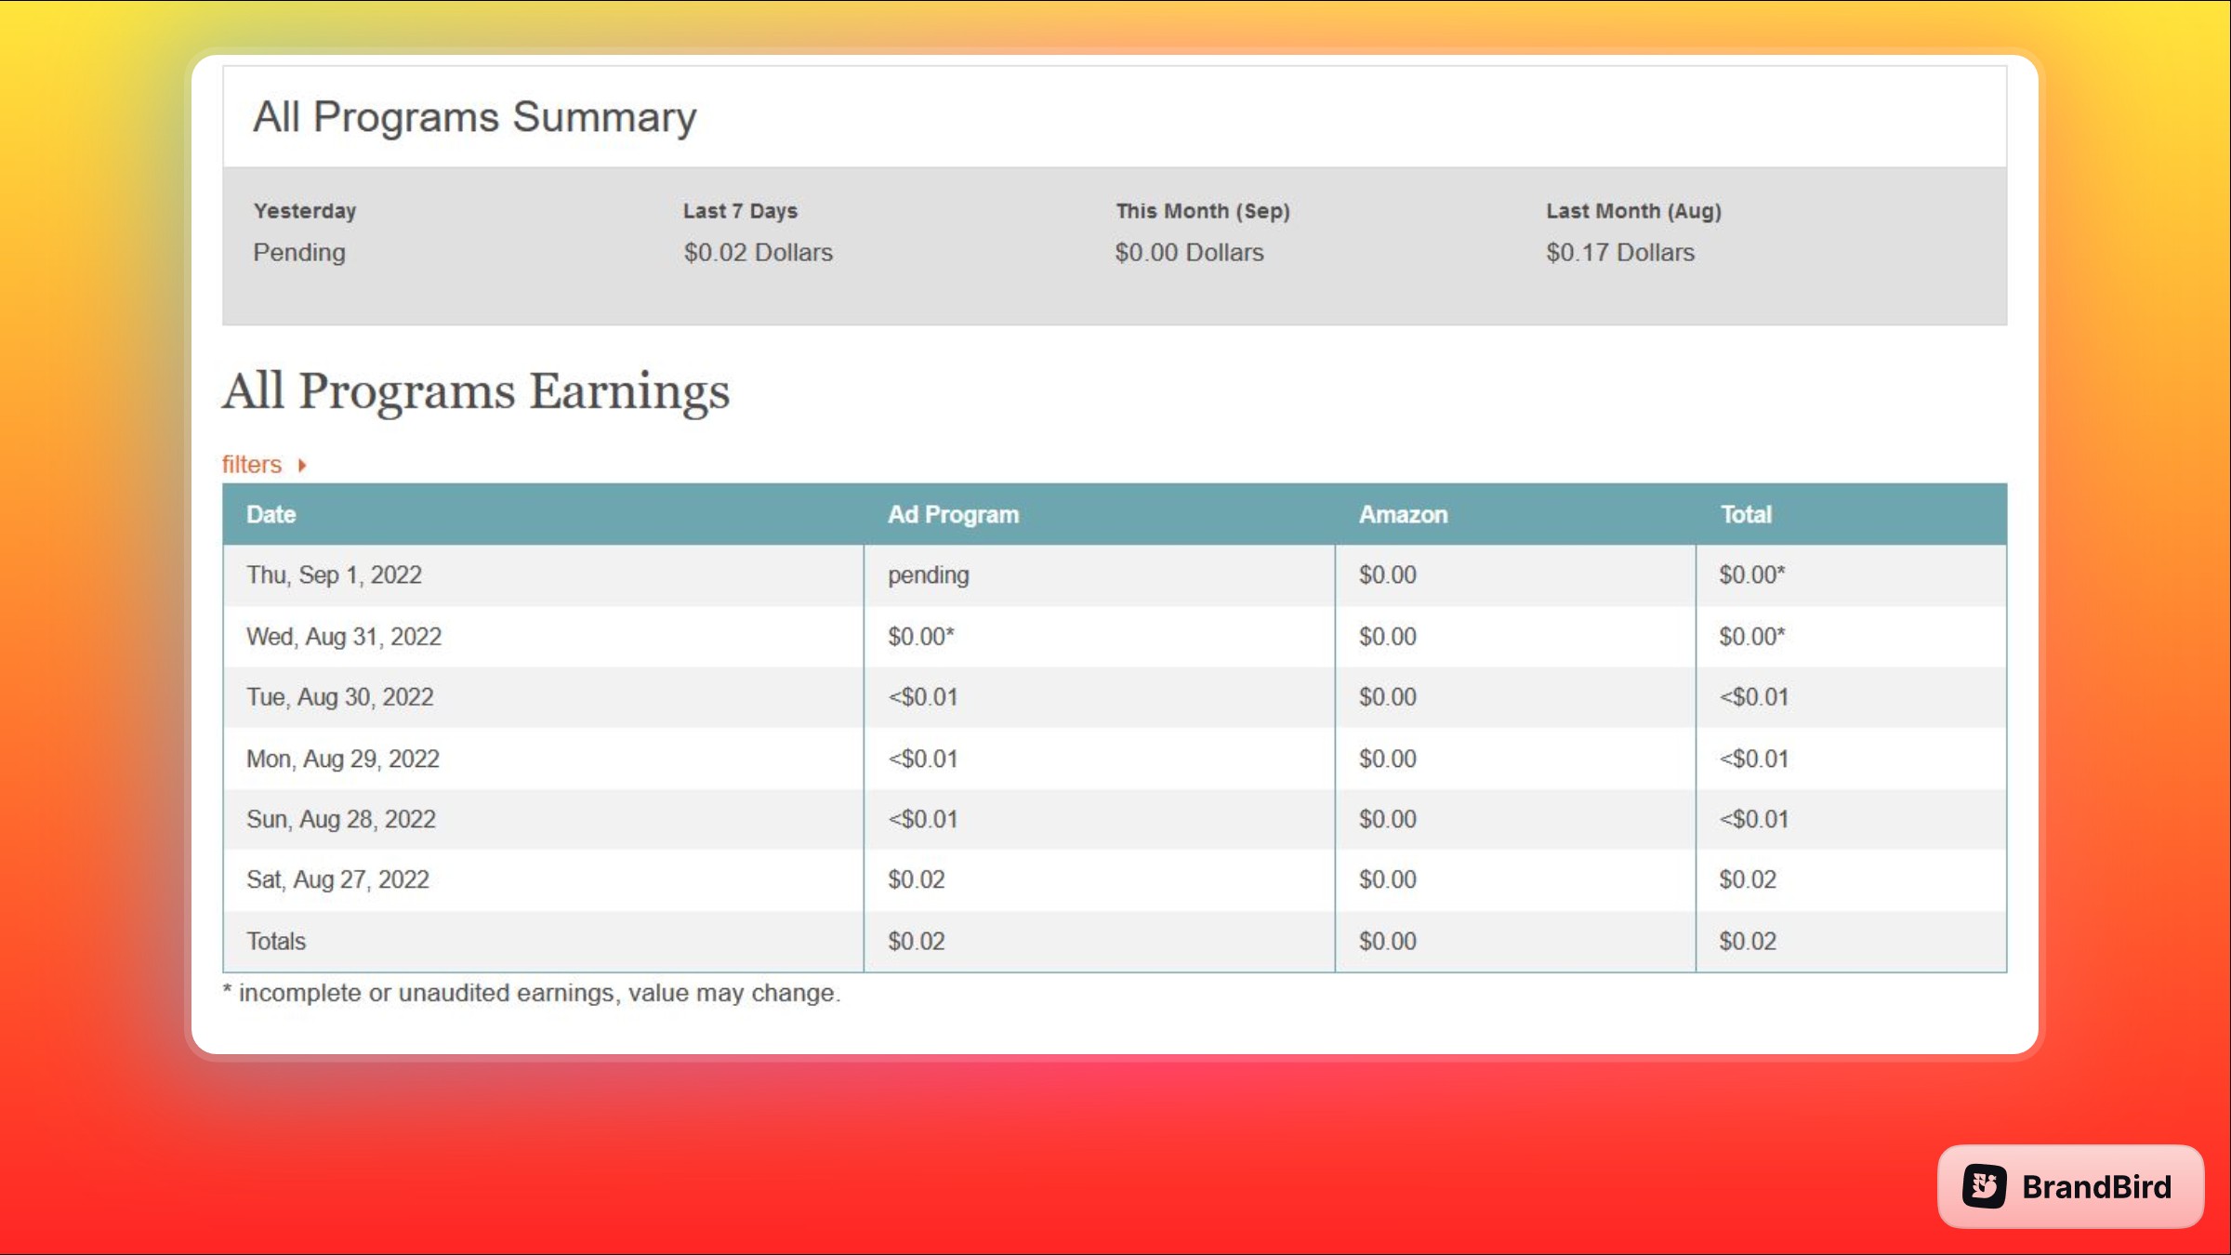This screenshot has height=1255, width=2231.
Task: Click Ad Program $0.02 for Aug 27
Action: tap(916, 879)
